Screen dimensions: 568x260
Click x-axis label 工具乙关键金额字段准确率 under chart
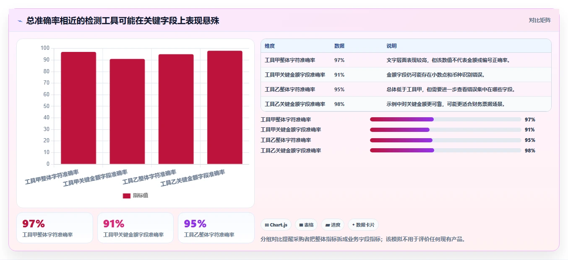193,178
